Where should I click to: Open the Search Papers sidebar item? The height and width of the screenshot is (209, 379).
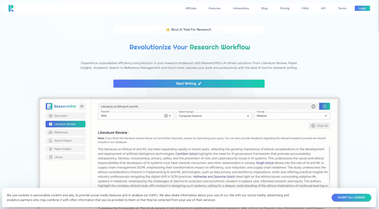[65, 141]
